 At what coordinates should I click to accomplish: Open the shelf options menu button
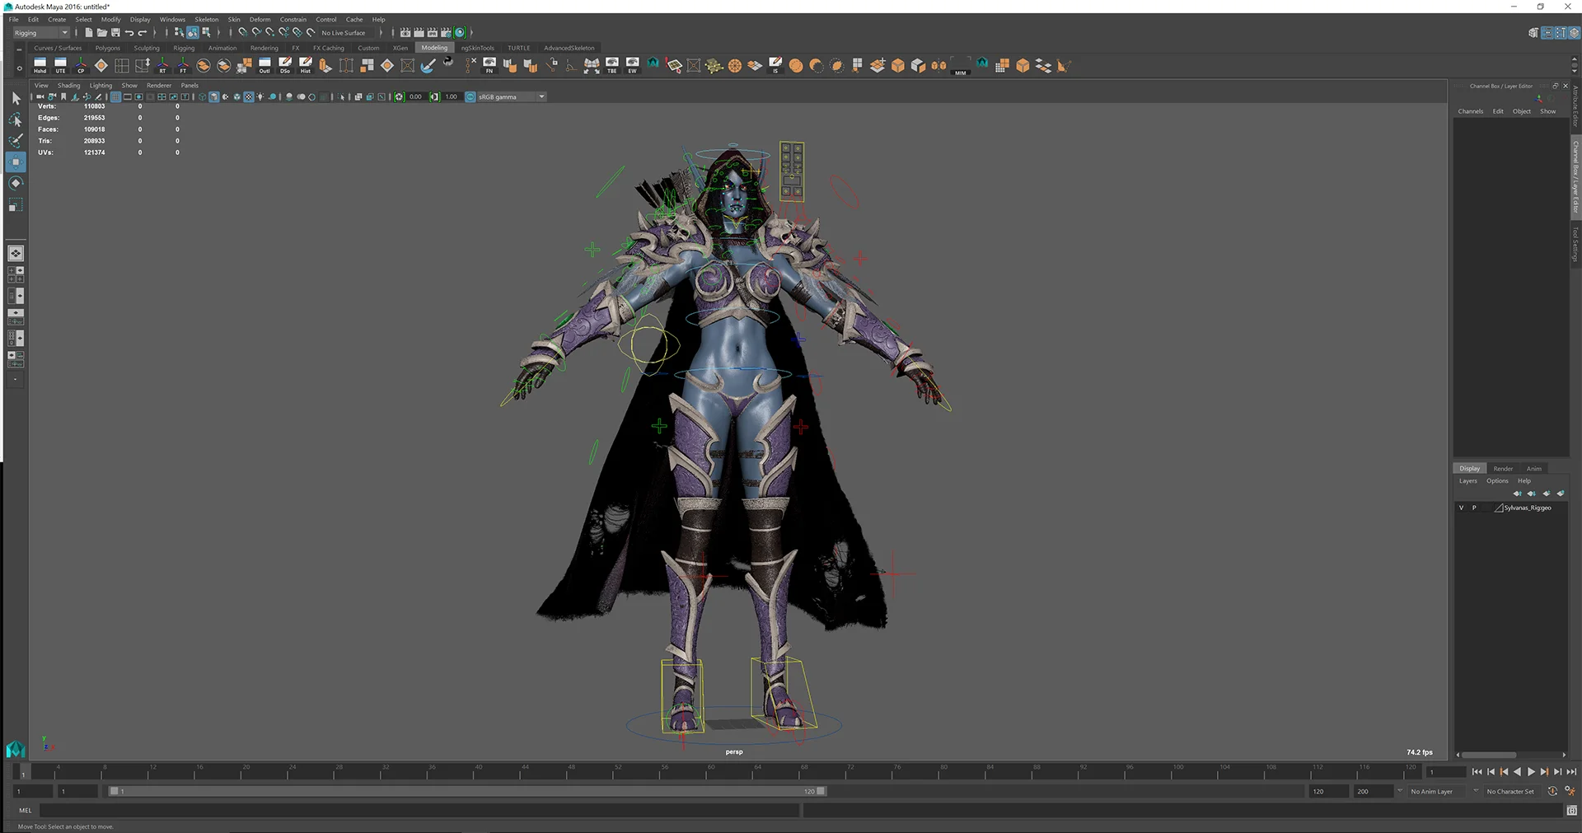click(19, 68)
